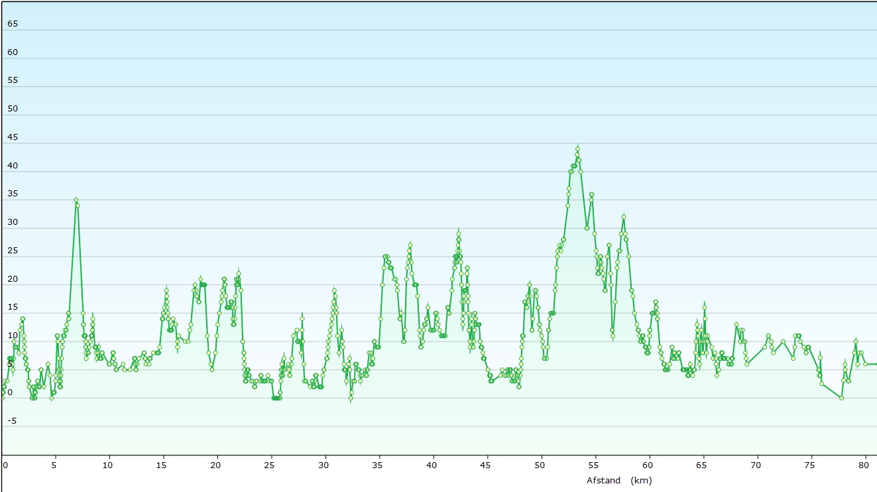Select the 75 km tick label on the distance axis
This screenshot has width=877, height=492.
point(809,465)
